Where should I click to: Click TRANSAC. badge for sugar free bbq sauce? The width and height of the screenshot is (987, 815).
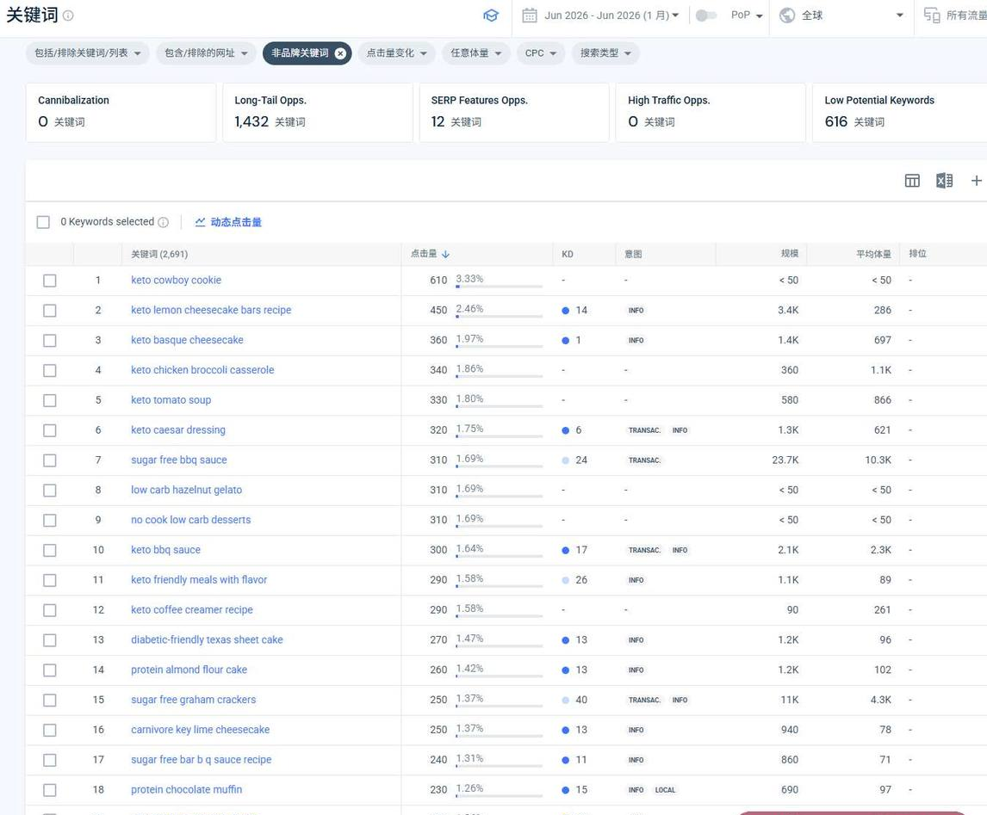tap(644, 460)
